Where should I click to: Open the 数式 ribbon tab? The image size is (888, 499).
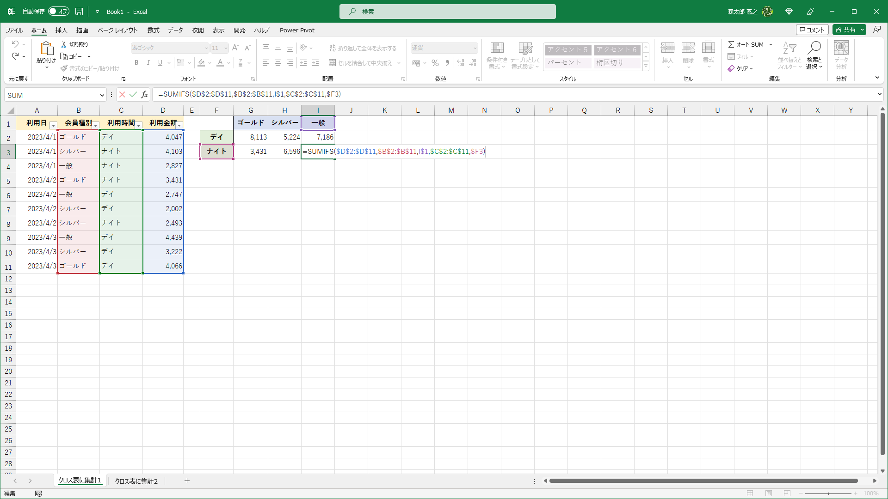click(153, 30)
